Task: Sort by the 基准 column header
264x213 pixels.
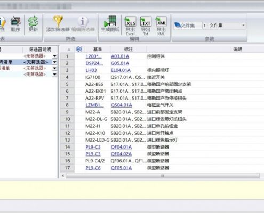Action: pyautogui.click(x=98, y=49)
